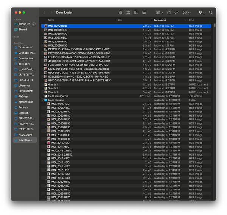Screen dimensions: 227x215
Task: Select the IMG_2069.HEIC file
Action: [x=126, y=30]
